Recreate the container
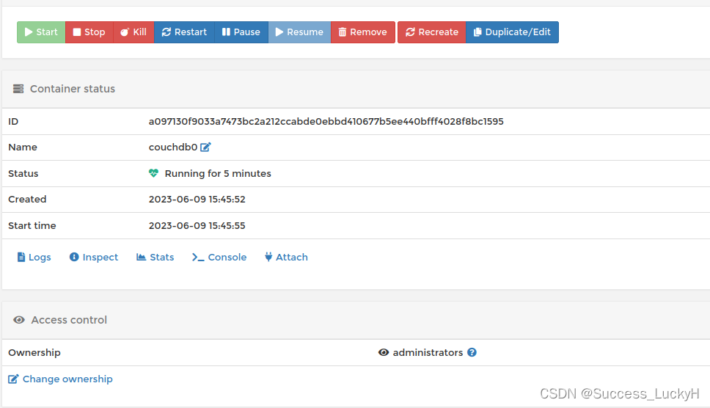This screenshot has height=408, width=710. click(432, 32)
